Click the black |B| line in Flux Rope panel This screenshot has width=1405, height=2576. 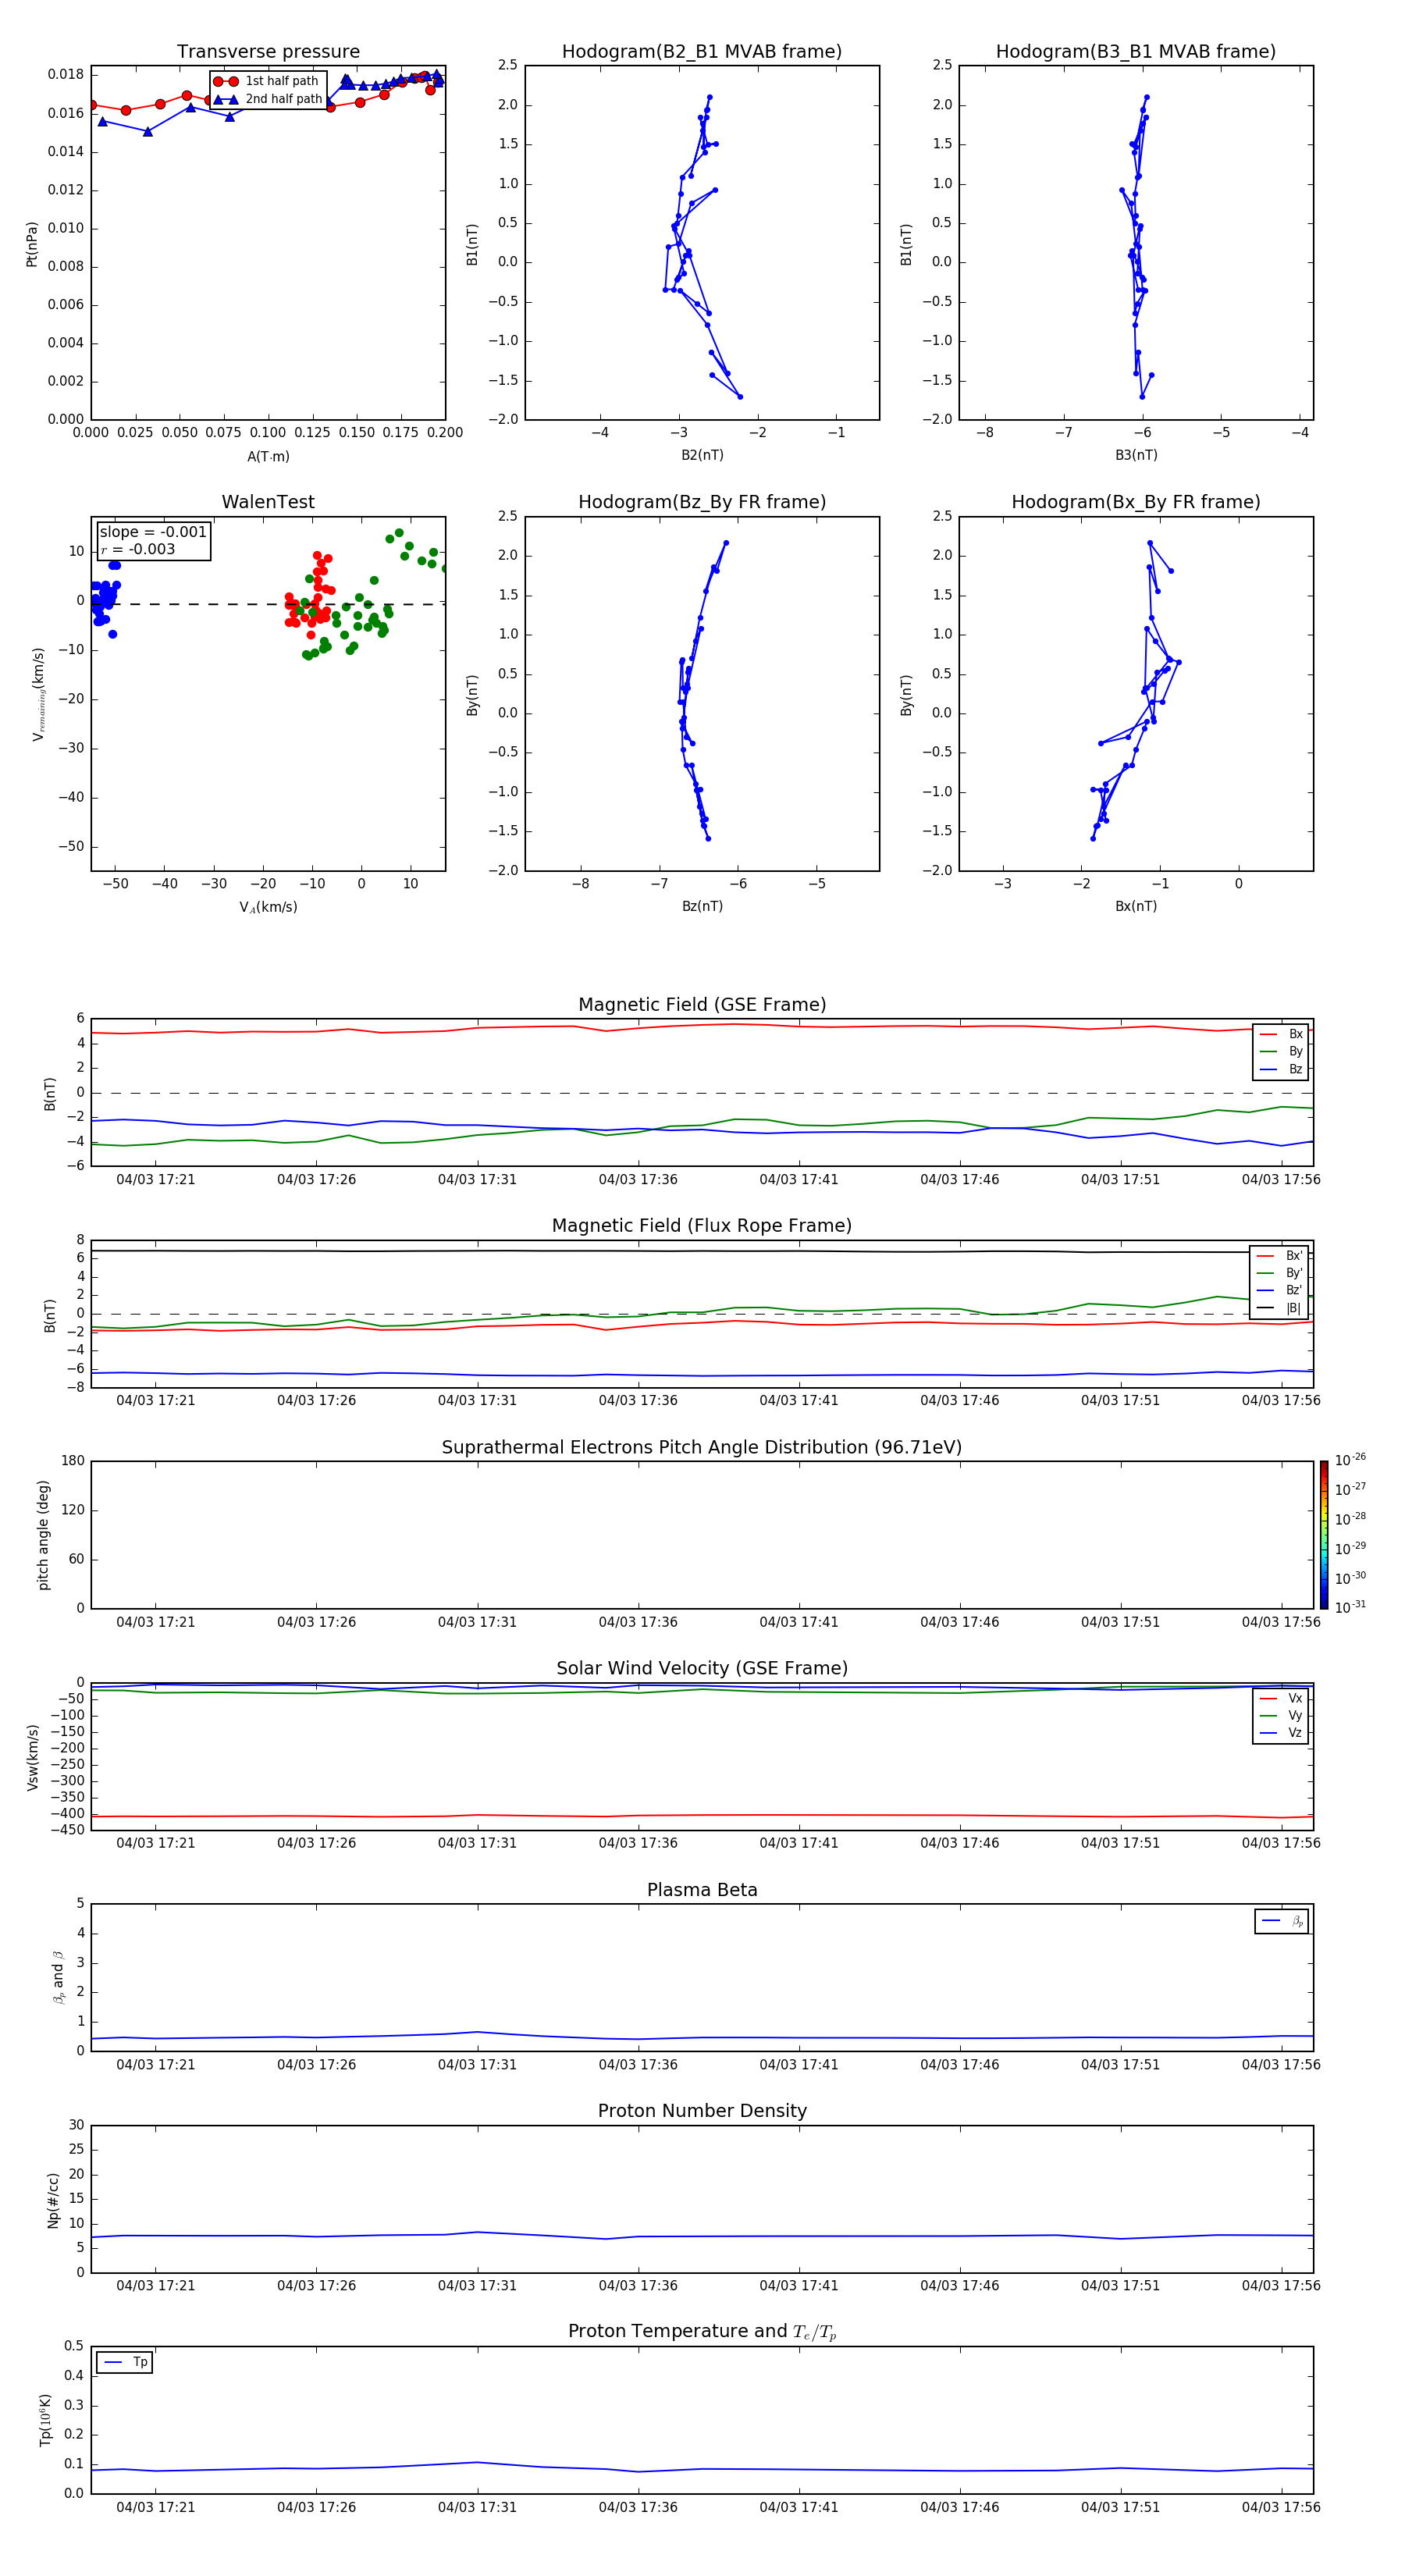(x=702, y=1251)
